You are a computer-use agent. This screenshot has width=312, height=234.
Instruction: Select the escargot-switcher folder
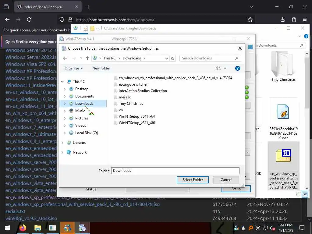pyautogui.click(x=133, y=84)
